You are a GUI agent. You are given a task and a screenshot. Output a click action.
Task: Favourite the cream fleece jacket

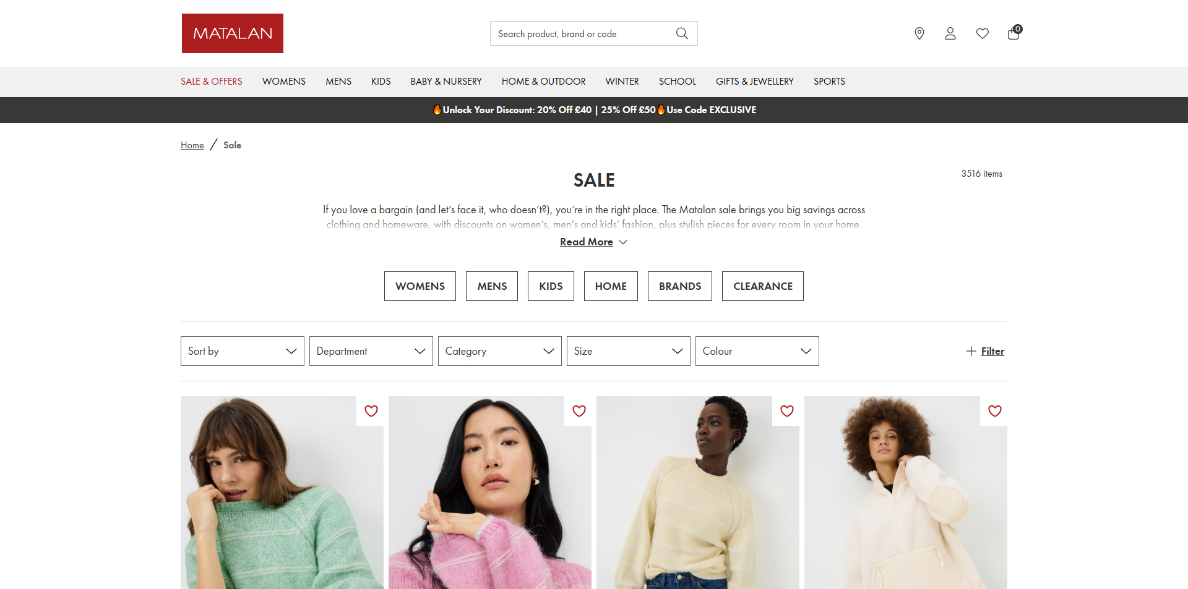(995, 411)
